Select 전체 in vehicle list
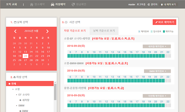Image resolution: width=185 pixels, height=112 pixels. [30, 84]
